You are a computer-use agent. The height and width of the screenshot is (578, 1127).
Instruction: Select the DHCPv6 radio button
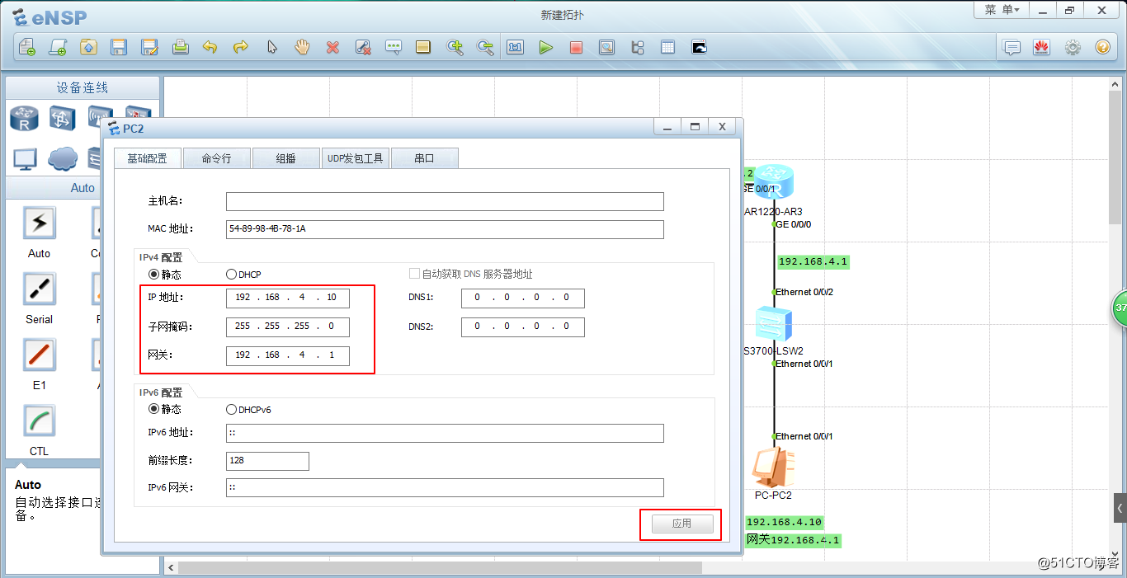(231, 409)
